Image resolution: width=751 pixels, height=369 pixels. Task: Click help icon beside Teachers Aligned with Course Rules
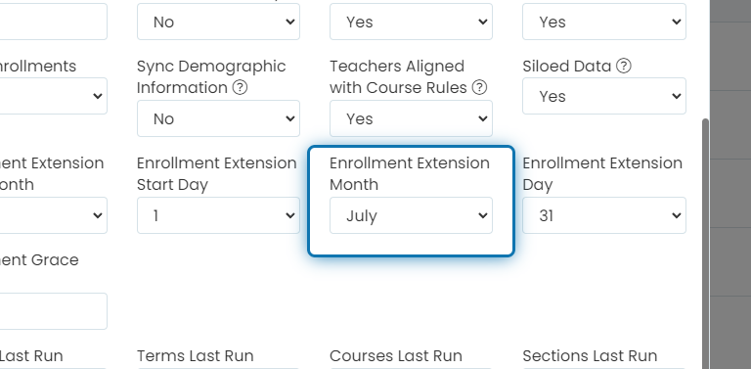point(479,88)
